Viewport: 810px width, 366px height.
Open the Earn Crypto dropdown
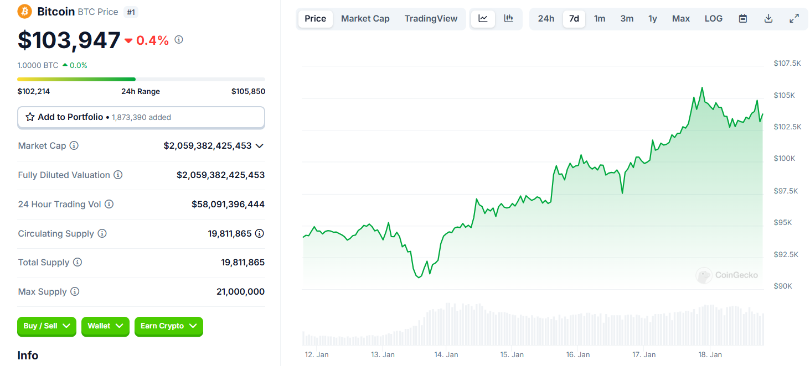pyautogui.click(x=169, y=326)
